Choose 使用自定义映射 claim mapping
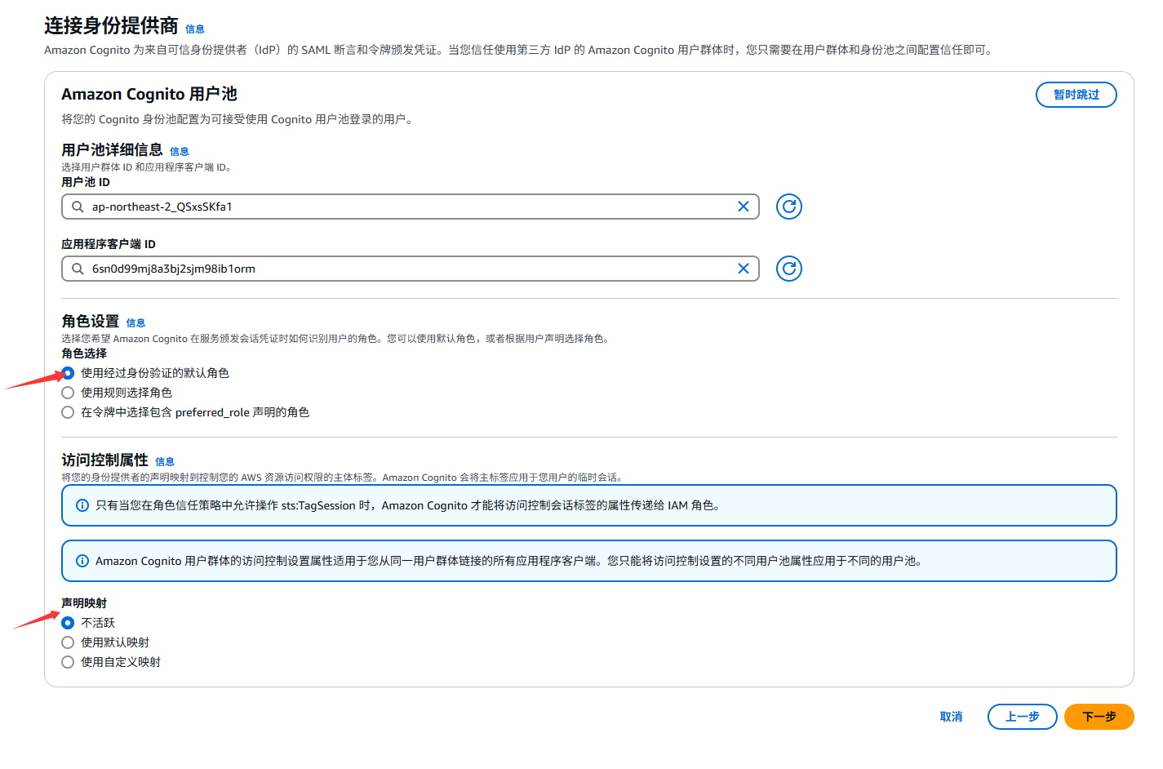The width and height of the screenshot is (1163, 769). coord(68,662)
